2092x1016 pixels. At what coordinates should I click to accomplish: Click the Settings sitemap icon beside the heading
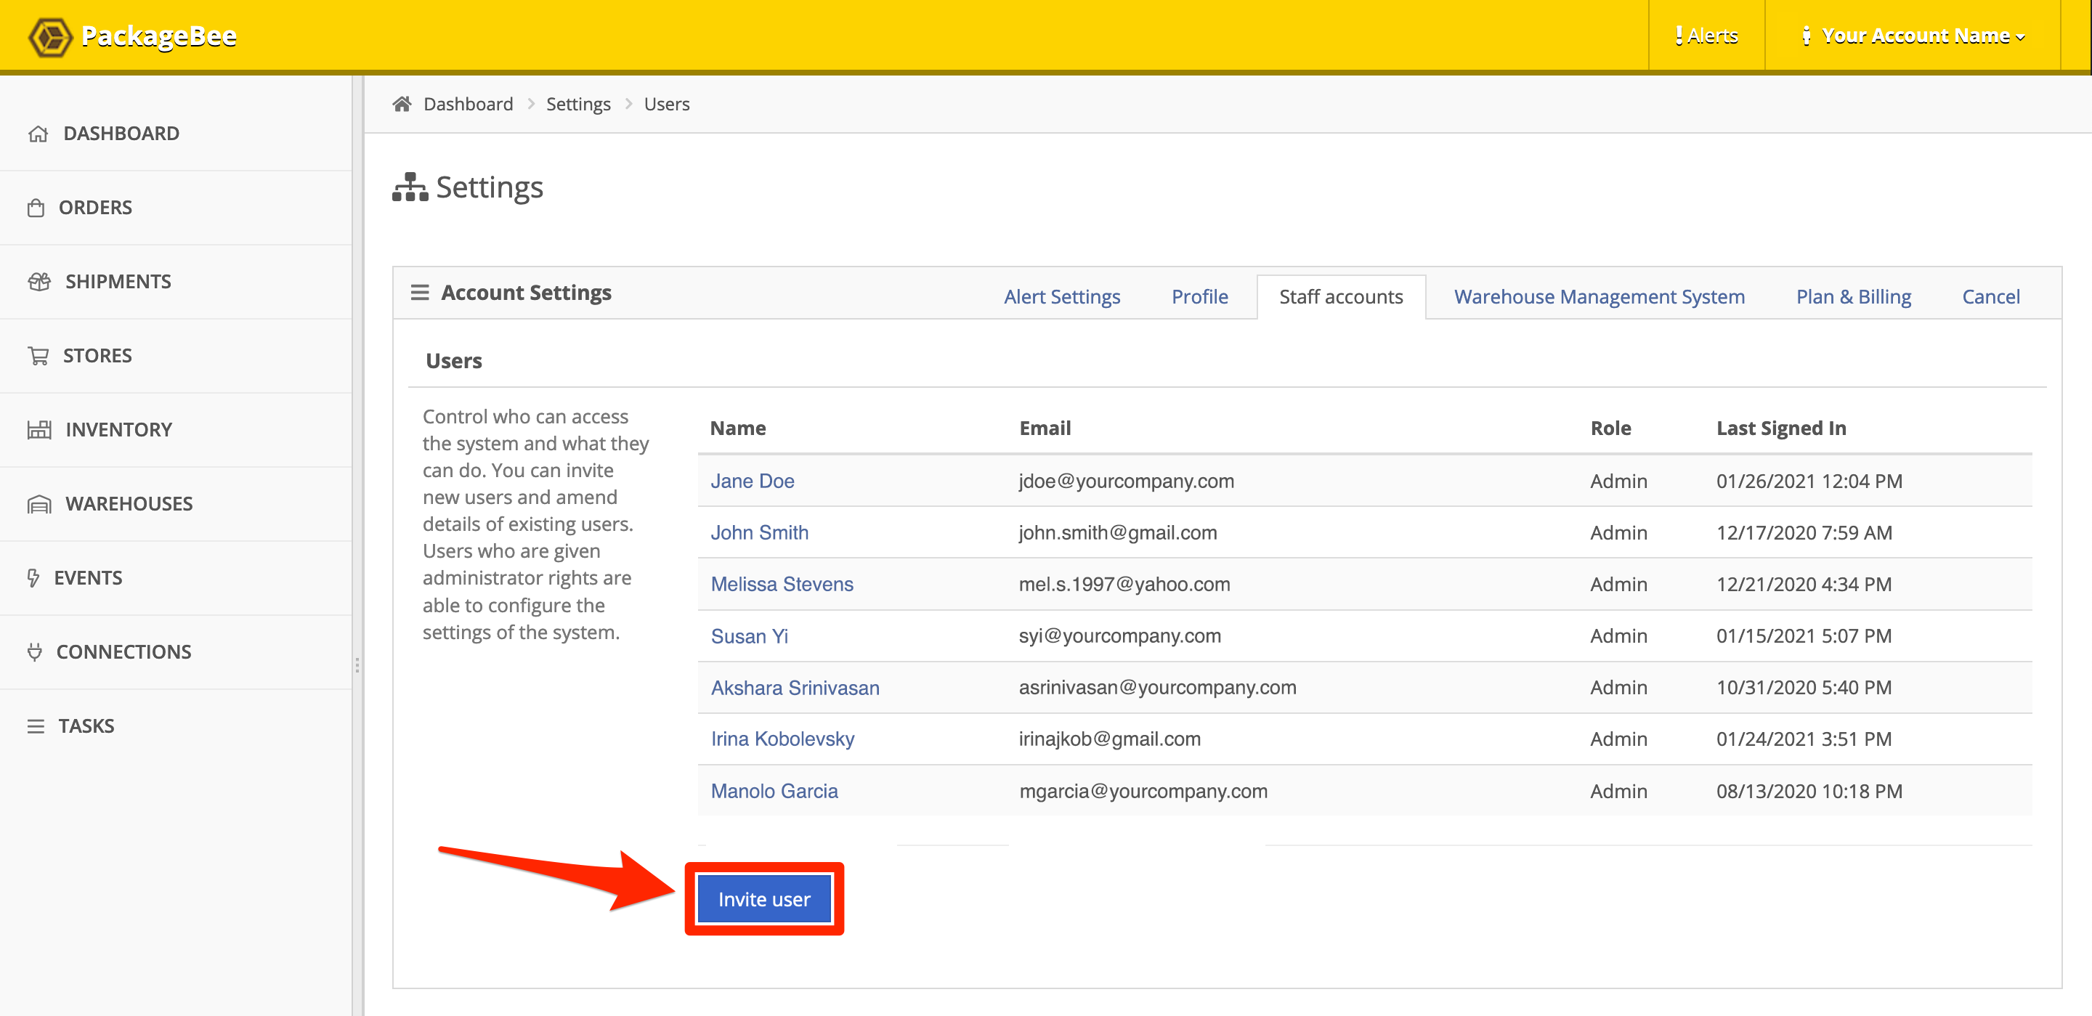tap(410, 187)
